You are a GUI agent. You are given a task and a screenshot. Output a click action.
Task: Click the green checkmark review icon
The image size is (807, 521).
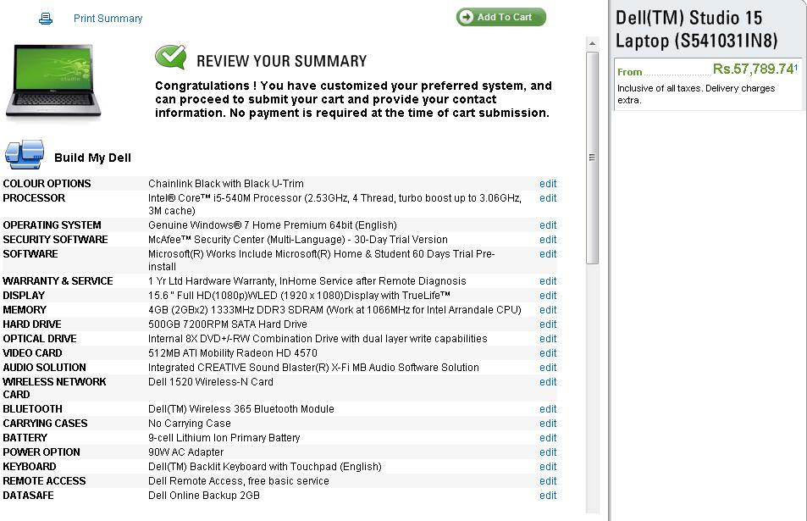[171, 57]
